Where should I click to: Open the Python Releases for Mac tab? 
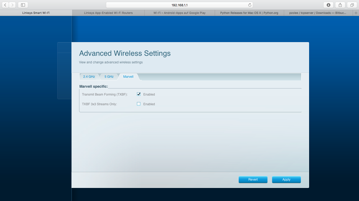tap(249, 13)
